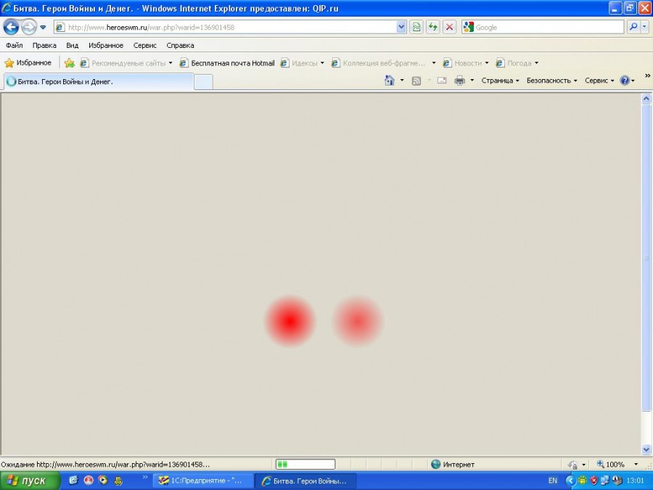Open the Избранное menu in menu bar

coord(106,45)
